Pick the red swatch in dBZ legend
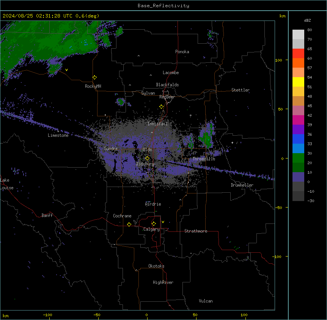The width and height of the screenshot is (327, 320). click(x=298, y=53)
